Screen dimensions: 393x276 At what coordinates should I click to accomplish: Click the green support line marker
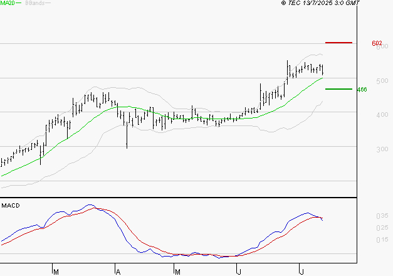(x=338, y=89)
